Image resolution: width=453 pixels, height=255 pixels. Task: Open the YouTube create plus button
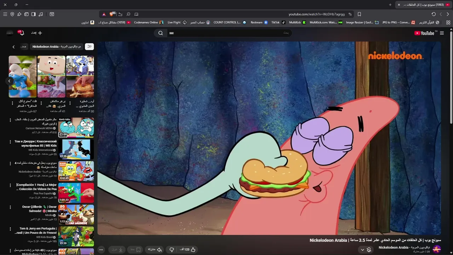click(36, 33)
